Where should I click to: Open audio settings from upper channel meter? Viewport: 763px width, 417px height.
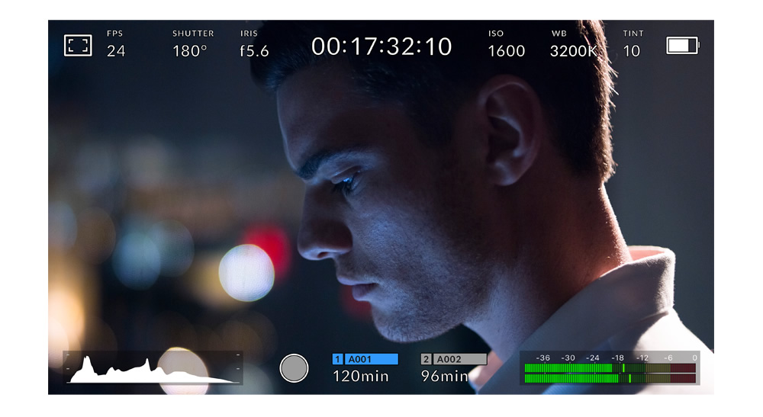point(610,368)
